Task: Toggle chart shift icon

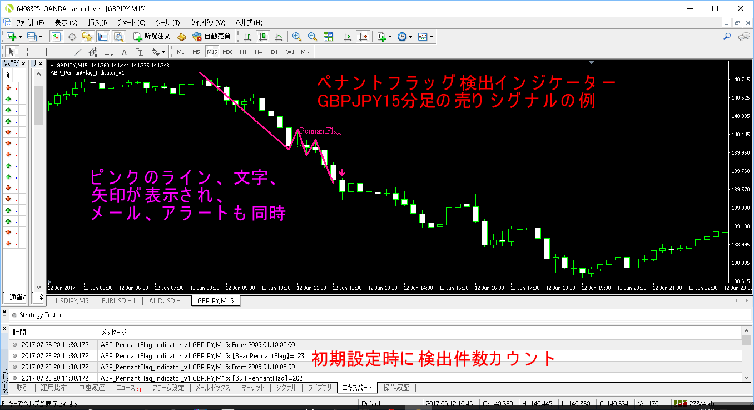Action: [363, 37]
